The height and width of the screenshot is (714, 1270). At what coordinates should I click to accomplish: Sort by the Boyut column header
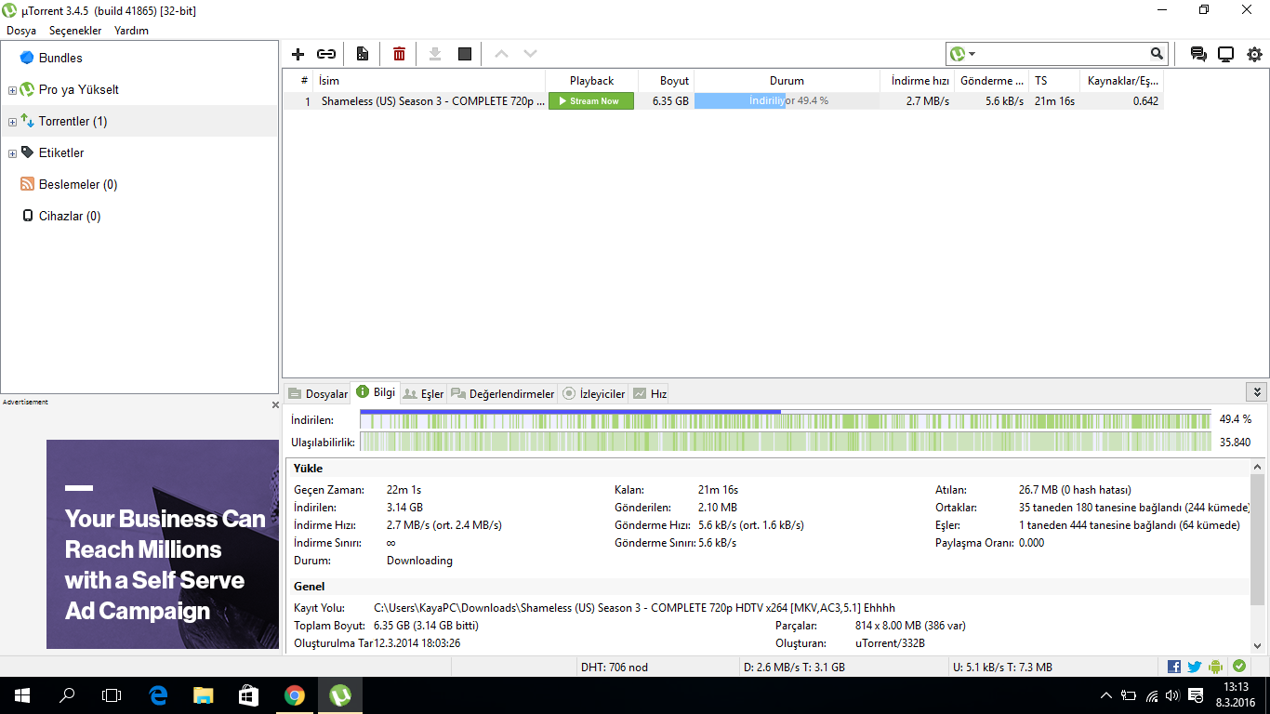tap(666, 81)
